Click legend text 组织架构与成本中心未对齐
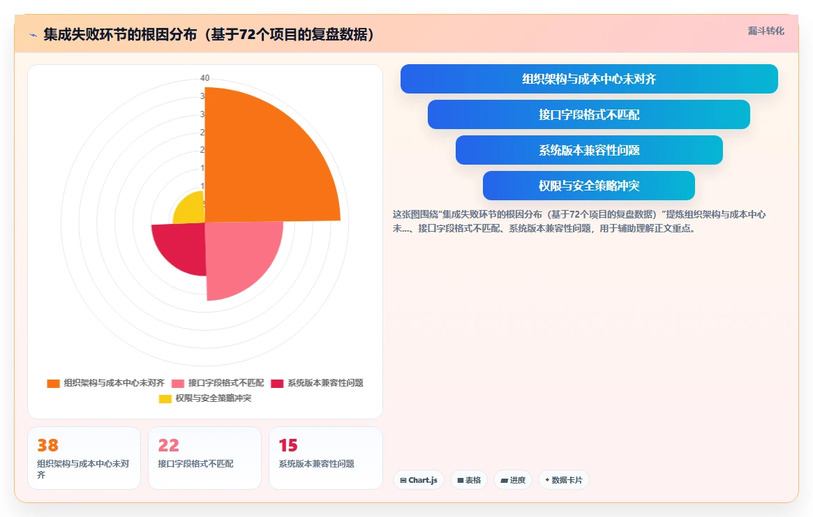Image resolution: width=813 pixels, height=517 pixels. 114,383
